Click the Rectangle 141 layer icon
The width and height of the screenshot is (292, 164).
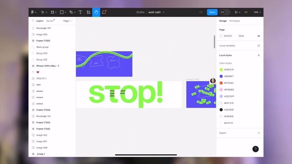click(x=33, y=116)
